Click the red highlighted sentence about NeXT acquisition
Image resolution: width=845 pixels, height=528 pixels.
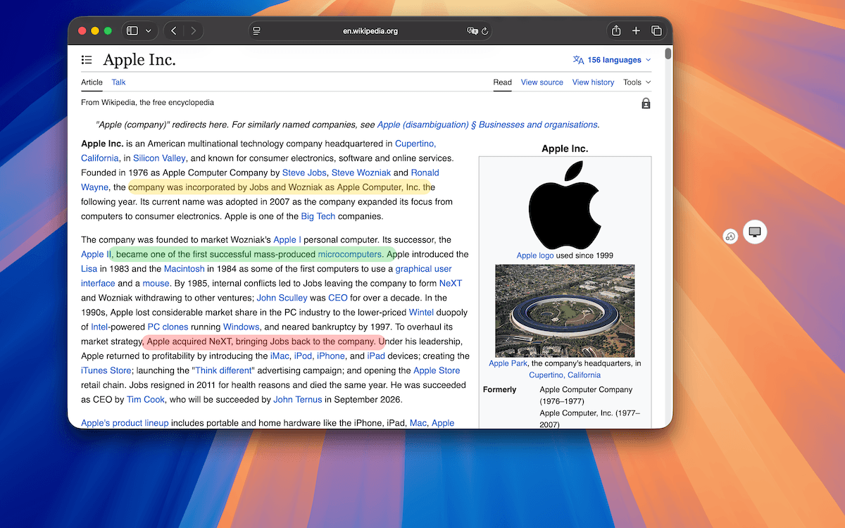263,341
